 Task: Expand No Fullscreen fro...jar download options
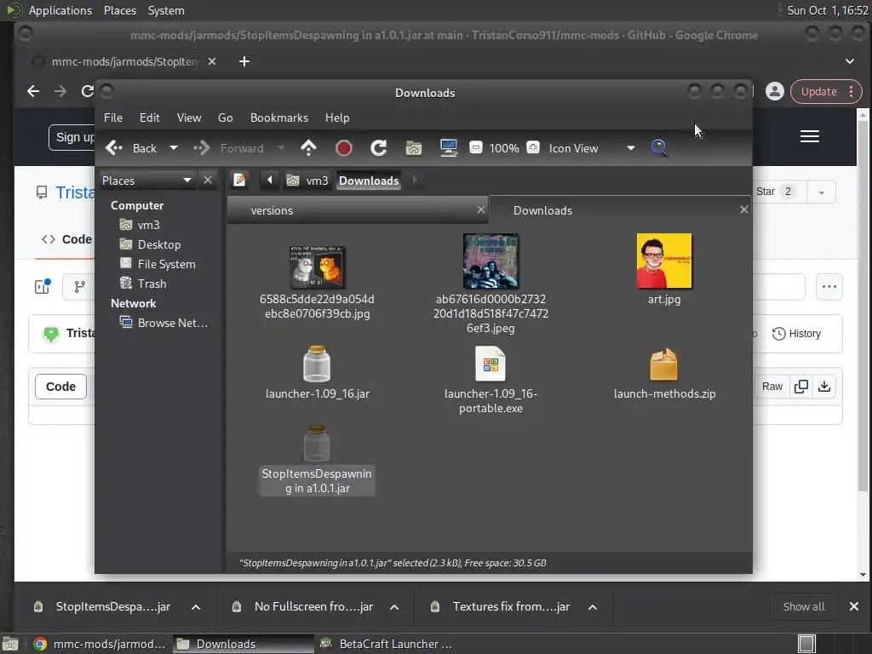tap(394, 607)
